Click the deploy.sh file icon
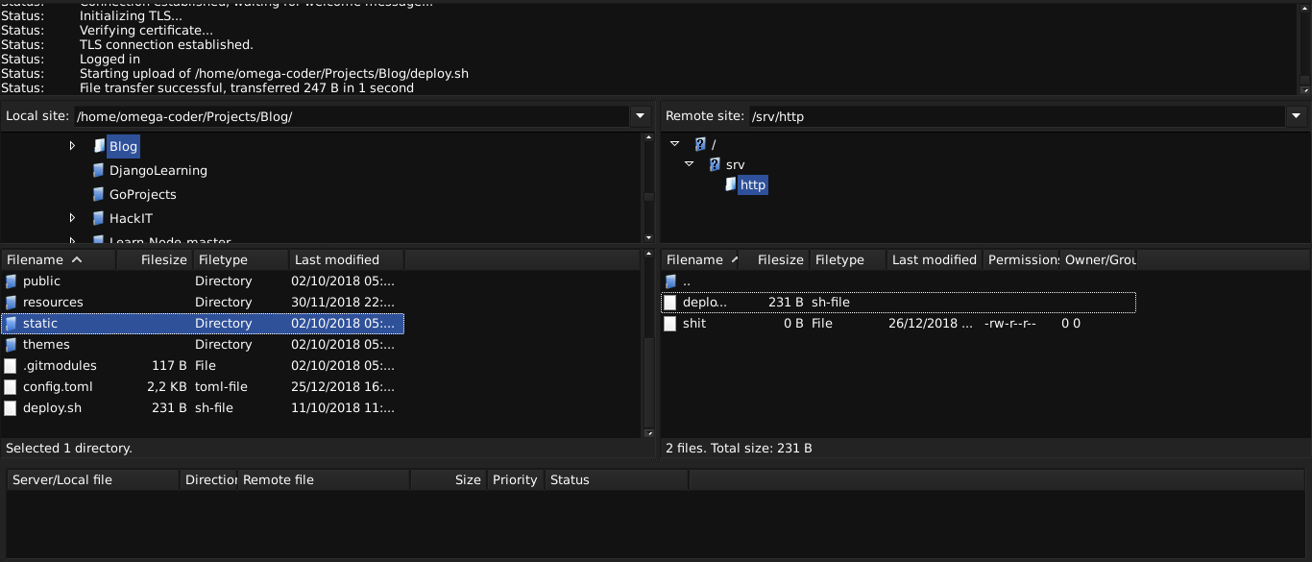Image resolution: width=1312 pixels, height=562 pixels. pos(10,407)
